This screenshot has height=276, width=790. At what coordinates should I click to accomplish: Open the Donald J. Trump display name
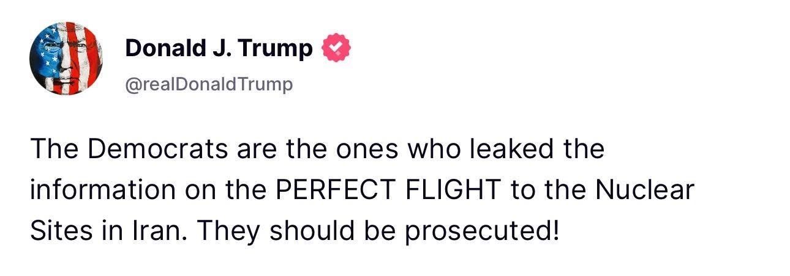coord(219,48)
